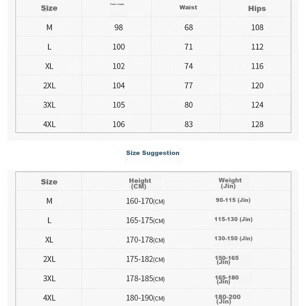The height and width of the screenshot is (306, 306).
Task: Click hips value 108 in M row
Action: pyautogui.click(x=257, y=27)
